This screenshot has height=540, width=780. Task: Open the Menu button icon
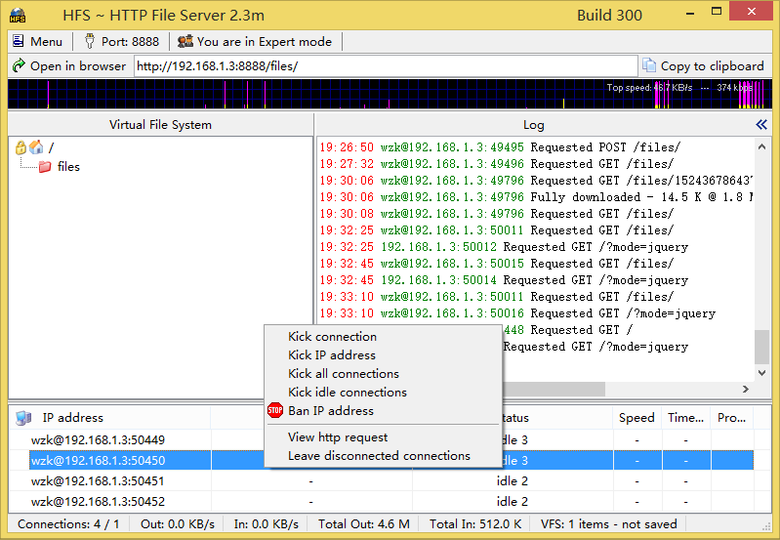pyautogui.click(x=18, y=41)
